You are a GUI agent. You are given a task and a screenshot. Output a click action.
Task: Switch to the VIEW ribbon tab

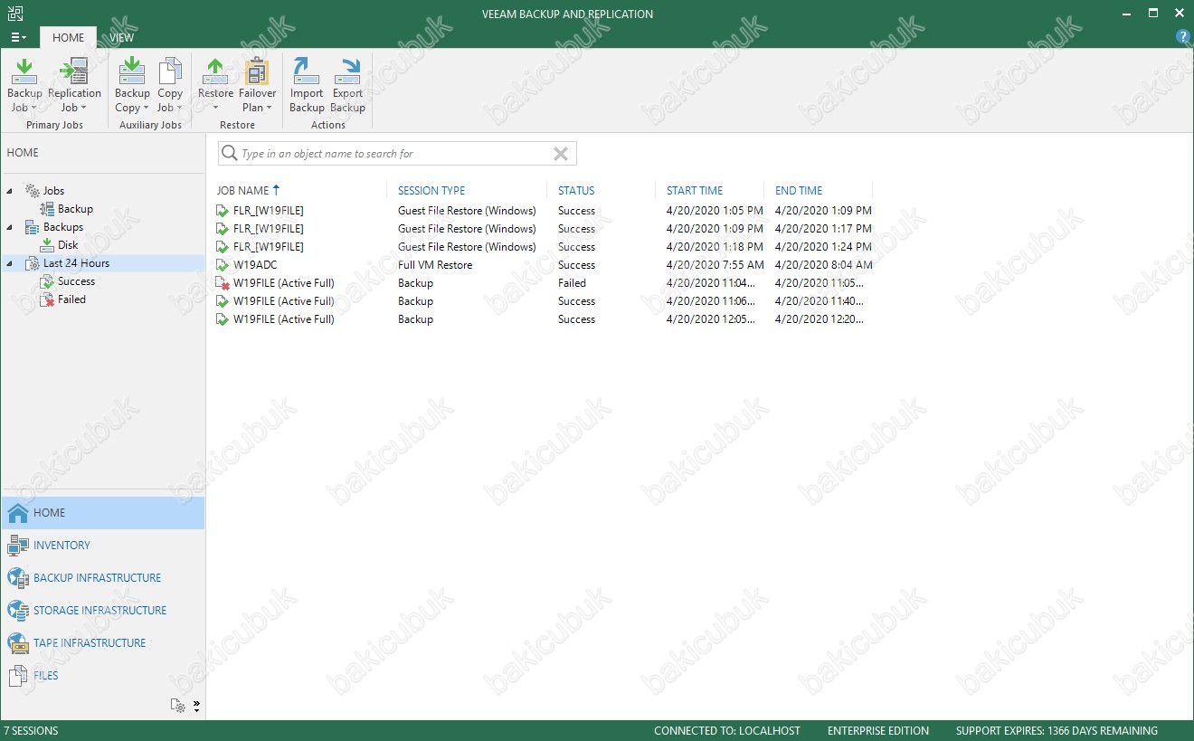pos(122,37)
